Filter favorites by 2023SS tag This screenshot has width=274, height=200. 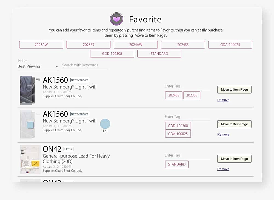pyautogui.click(x=89, y=45)
